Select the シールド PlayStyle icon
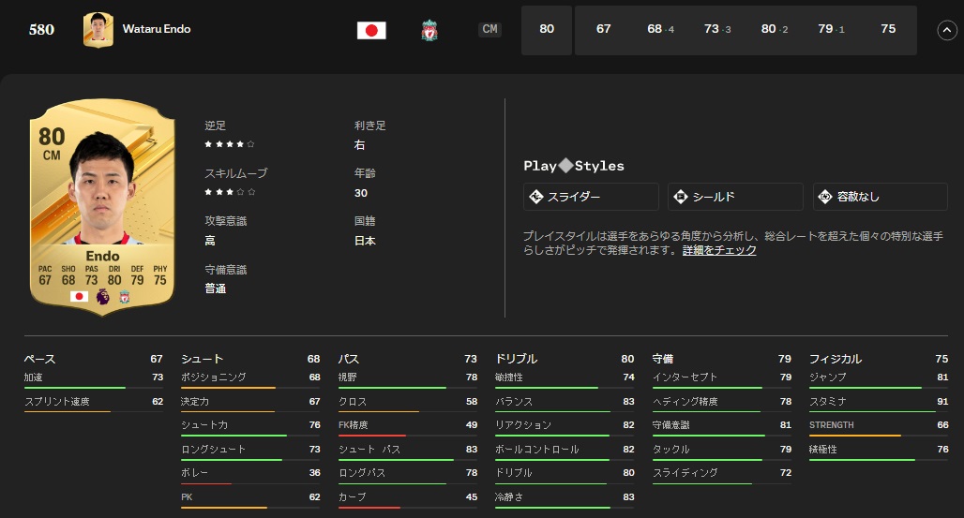 point(681,197)
